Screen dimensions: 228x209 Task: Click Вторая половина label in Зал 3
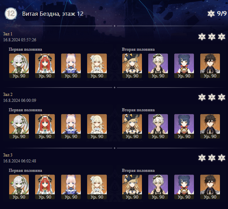click(x=138, y=170)
